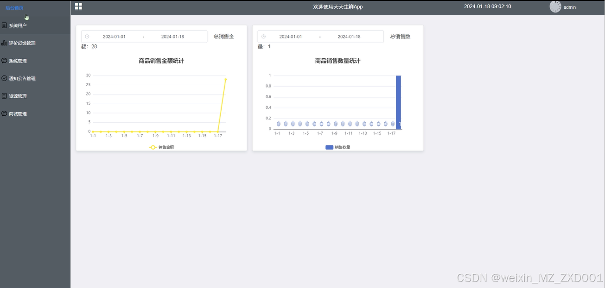Edit end date 2024-01-18 in sales quantity card
The height and width of the screenshot is (288, 605).
tap(349, 37)
